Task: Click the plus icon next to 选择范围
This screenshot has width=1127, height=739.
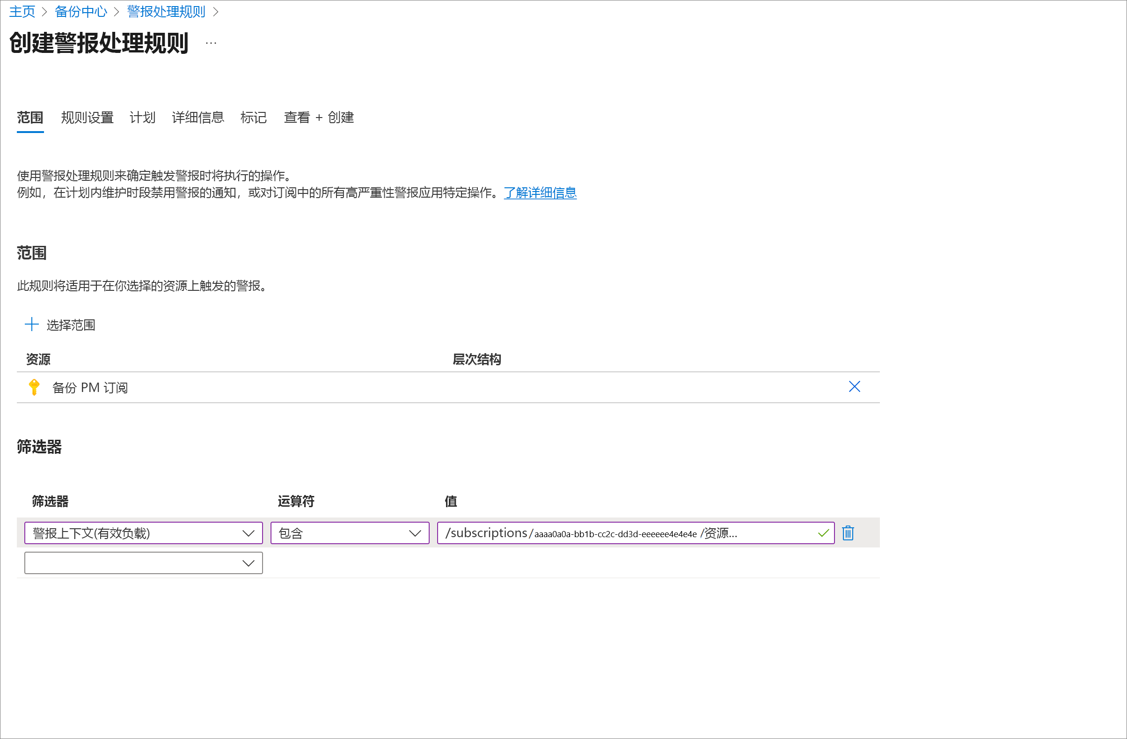Action: tap(31, 324)
